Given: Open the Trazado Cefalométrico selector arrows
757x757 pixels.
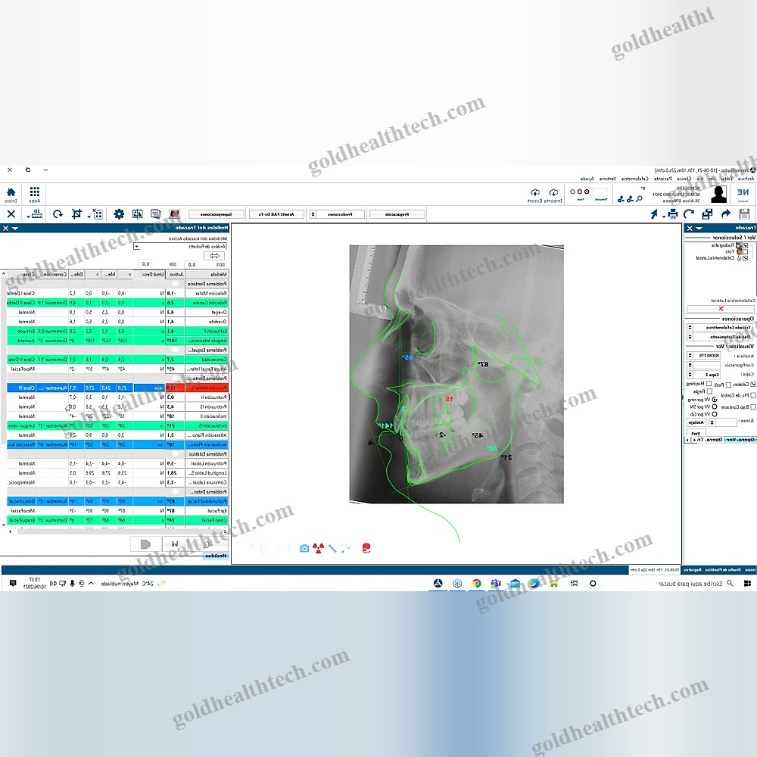Looking at the screenshot, I should [x=690, y=327].
